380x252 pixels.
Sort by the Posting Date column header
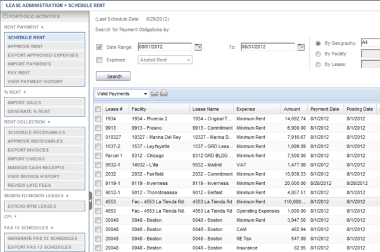pos(360,109)
